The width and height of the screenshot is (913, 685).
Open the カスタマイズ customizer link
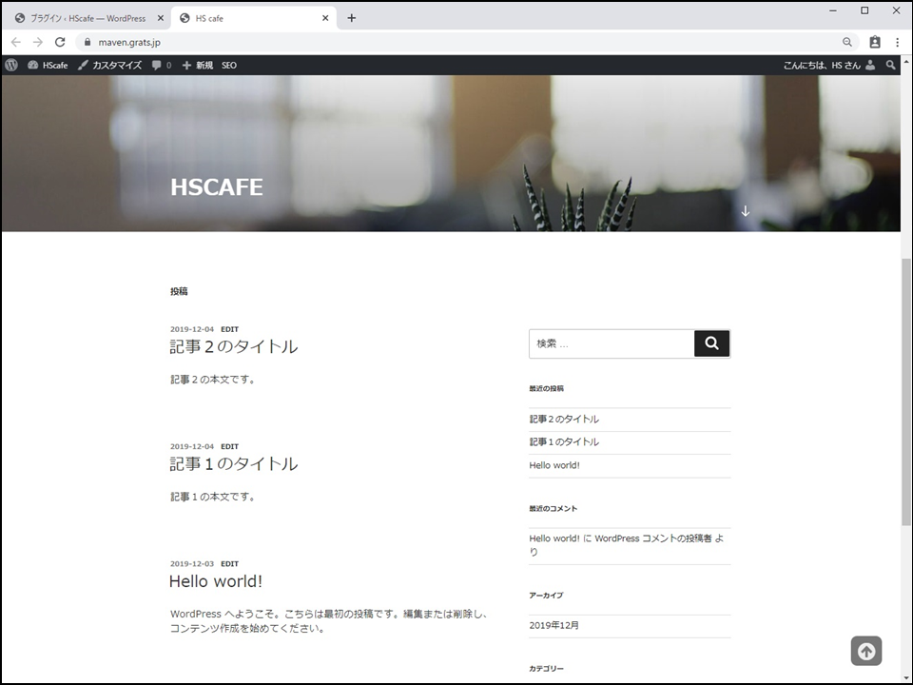[110, 66]
